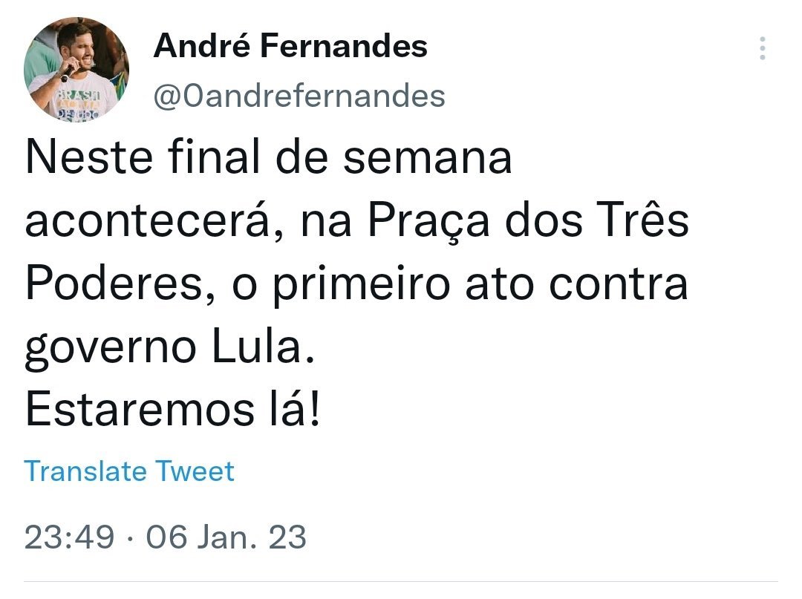
Task: Click the @0andrefernandes handle
Action: [299, 96]
